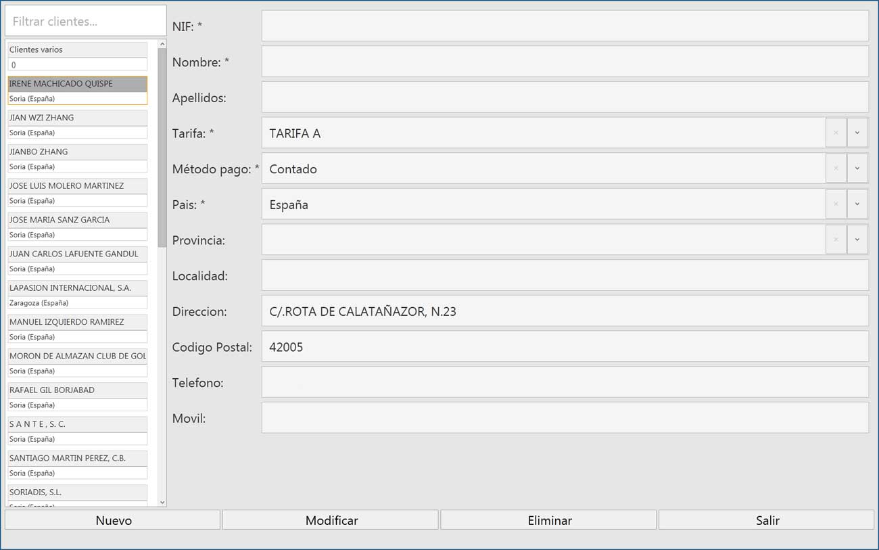
Task: Click the Nuevo button
Action: coord(113,520)
